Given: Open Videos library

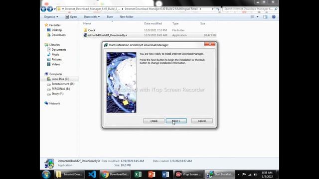Looking at the screenshot, I should coord(56,64).
